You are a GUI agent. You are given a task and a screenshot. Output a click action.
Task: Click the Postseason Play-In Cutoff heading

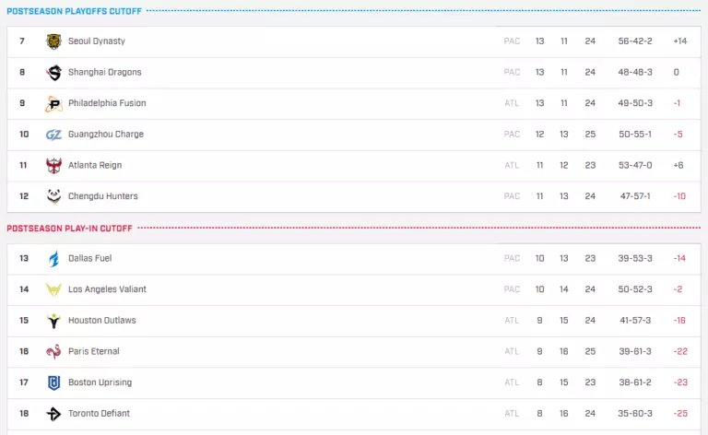[69, 229]
